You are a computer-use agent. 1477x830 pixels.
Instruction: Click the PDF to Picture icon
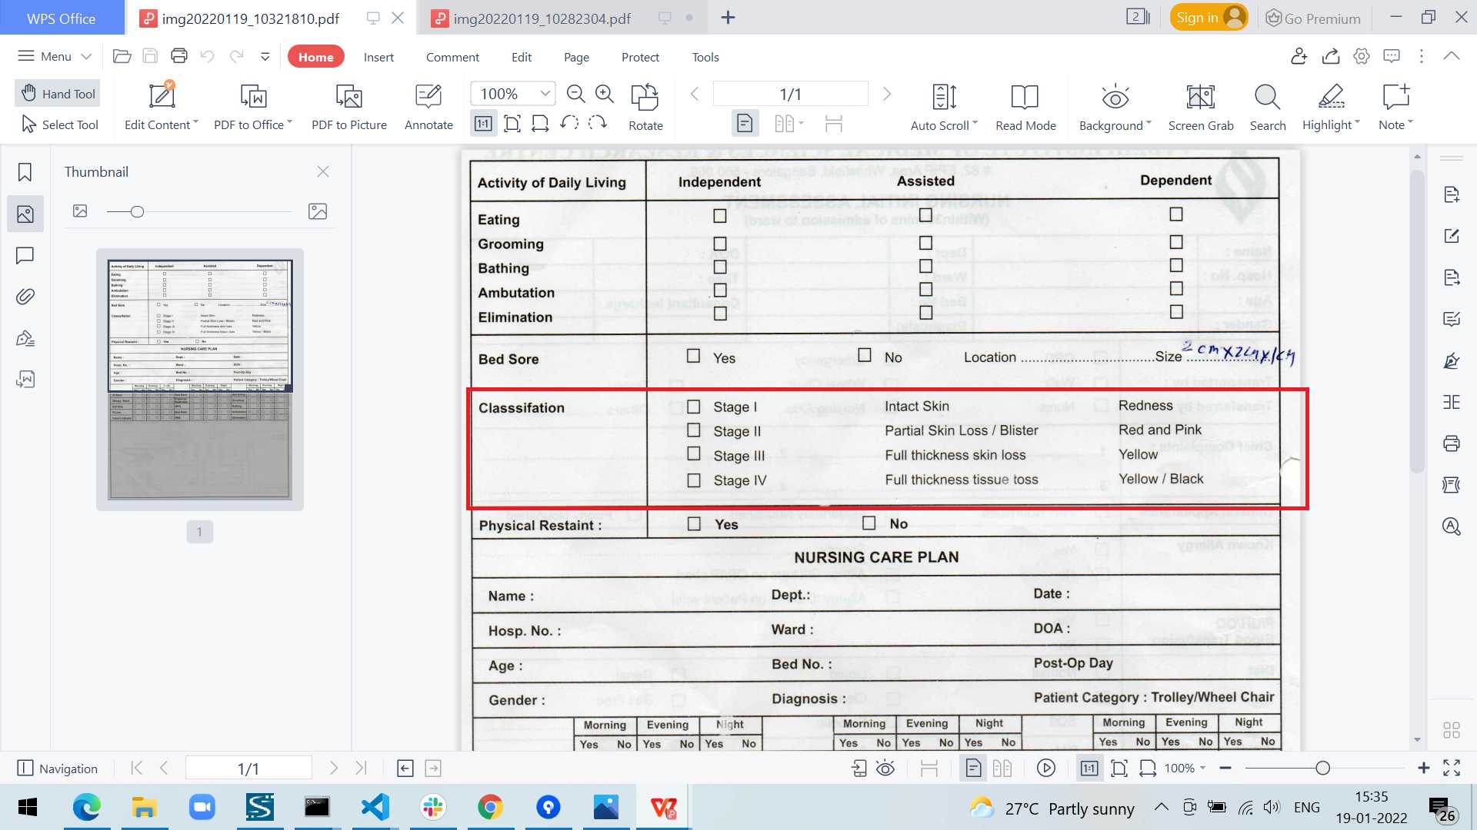[348, 98]
